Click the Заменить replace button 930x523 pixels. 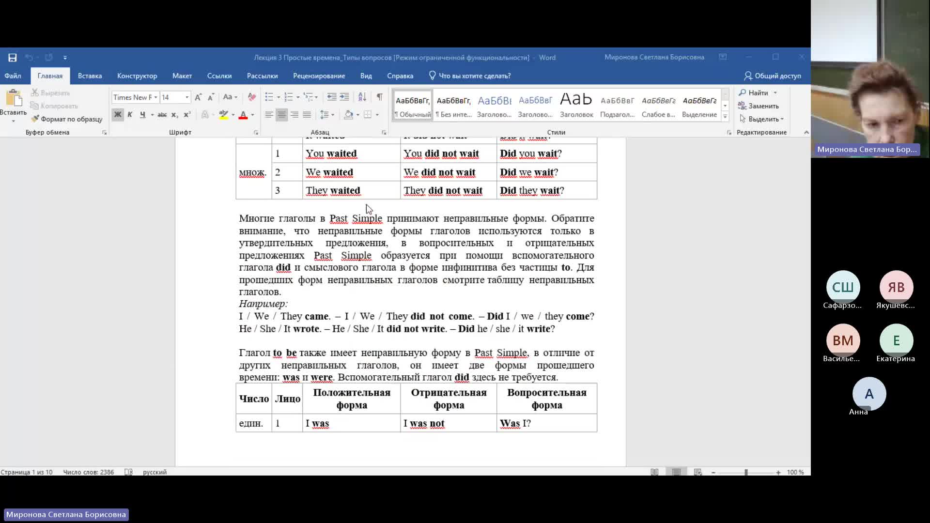point(759,106)
